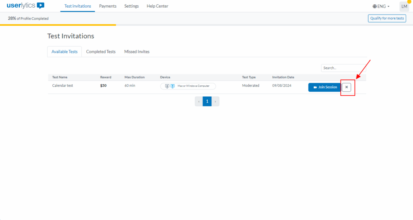Open the Test invitations nav item
413x220 pixels.
coord(78,6)
